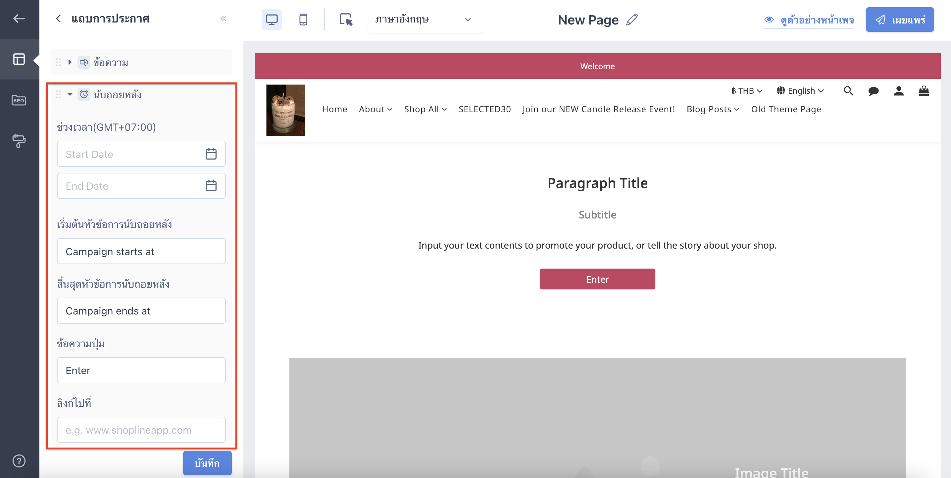951x478 pixels.
Task: Open Start Date calendar picker
Action: pos(211,154)
